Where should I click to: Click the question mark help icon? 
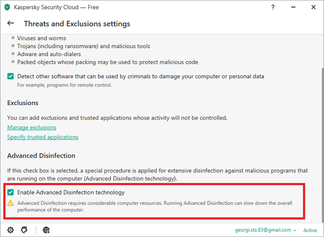273,7
